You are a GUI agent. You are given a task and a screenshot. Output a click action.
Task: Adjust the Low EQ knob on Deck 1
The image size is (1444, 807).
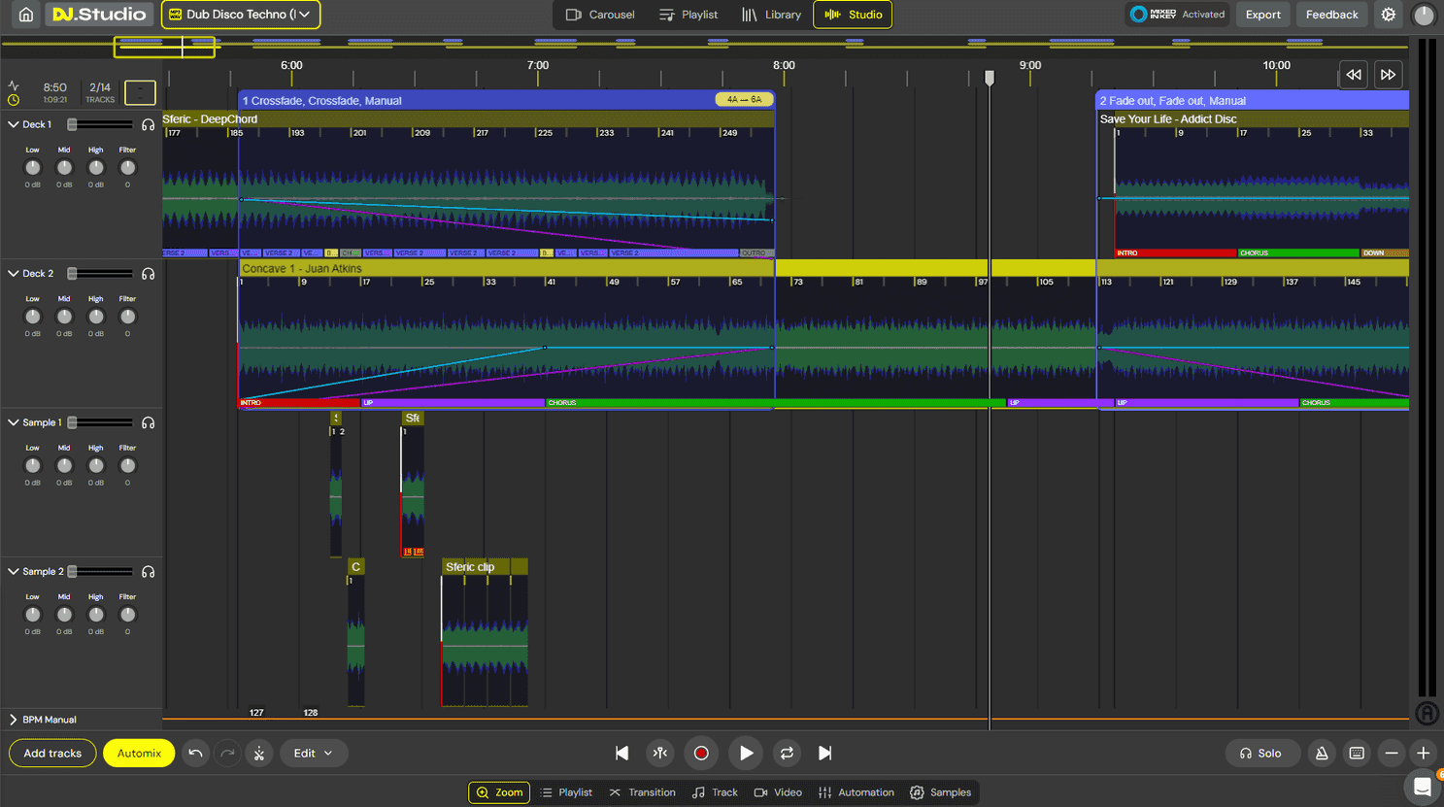pyautogui.click(x=32, y=167)
